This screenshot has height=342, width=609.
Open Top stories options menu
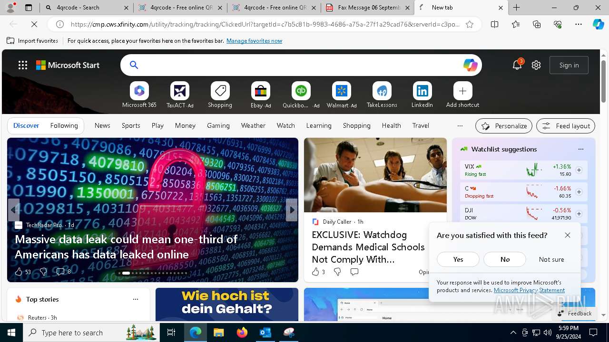point(136,299)
